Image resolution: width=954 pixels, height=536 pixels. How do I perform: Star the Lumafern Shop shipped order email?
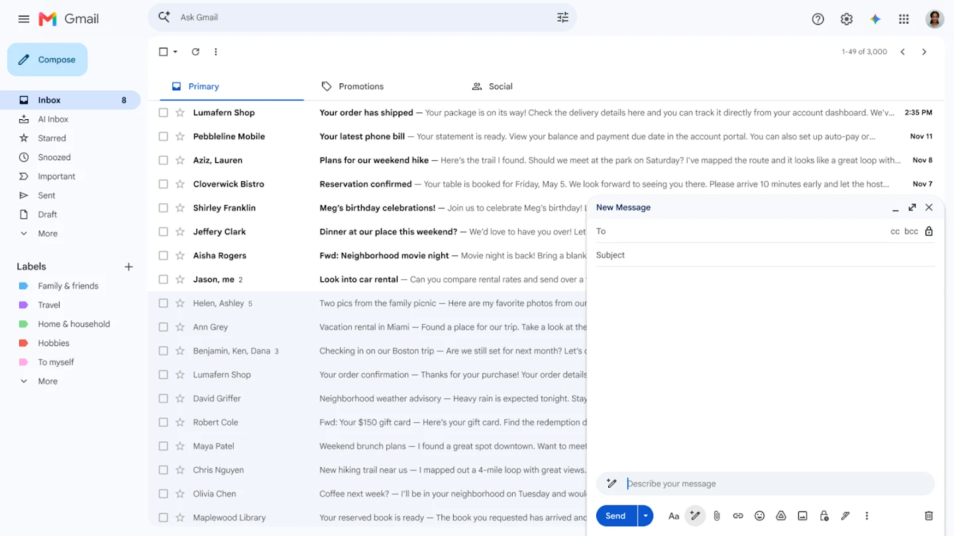(180, 112)
